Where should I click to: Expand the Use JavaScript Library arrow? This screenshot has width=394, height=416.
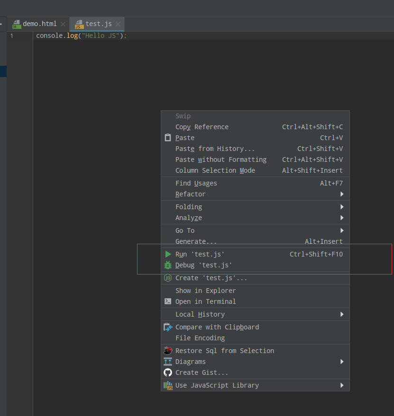pyautogui.click(x=342, y=385)
